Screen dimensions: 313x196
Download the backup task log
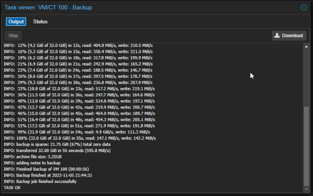click(289, 35)
